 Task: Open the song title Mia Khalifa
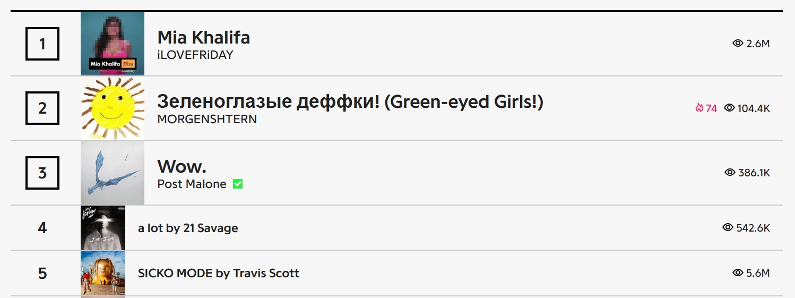click(x=204, y=38)
